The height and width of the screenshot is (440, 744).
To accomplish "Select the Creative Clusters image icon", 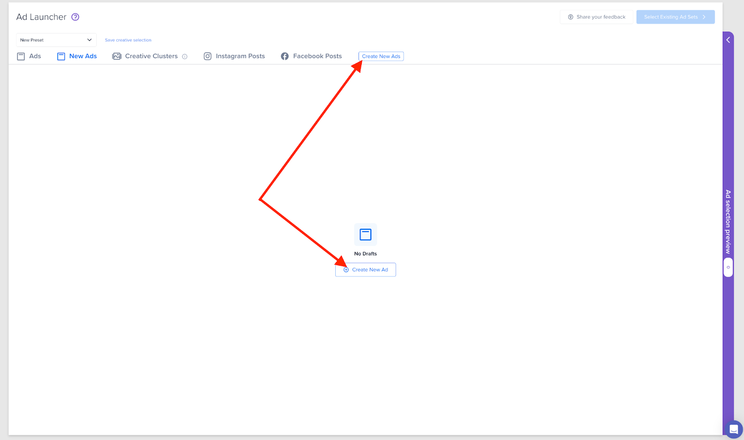I will click(116, 56).
